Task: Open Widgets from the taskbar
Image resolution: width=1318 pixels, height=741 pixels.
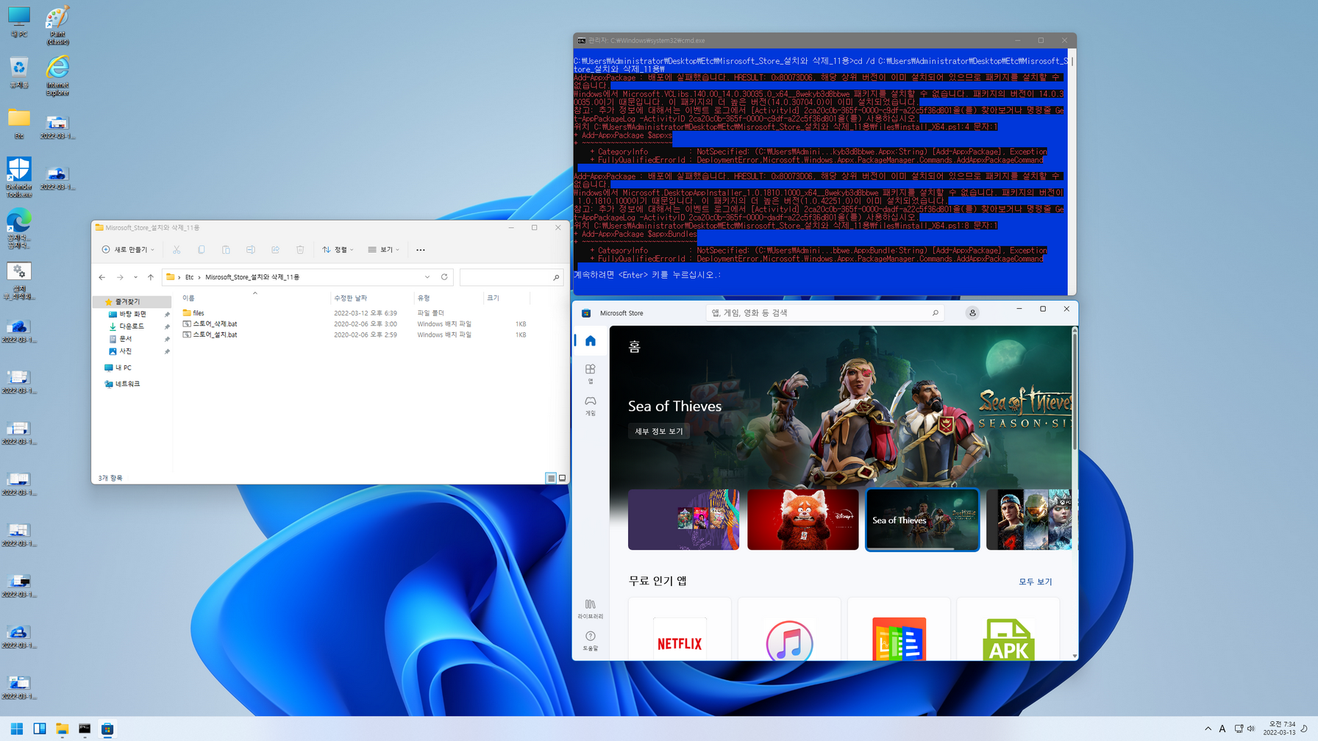Action: pos(40,729)
